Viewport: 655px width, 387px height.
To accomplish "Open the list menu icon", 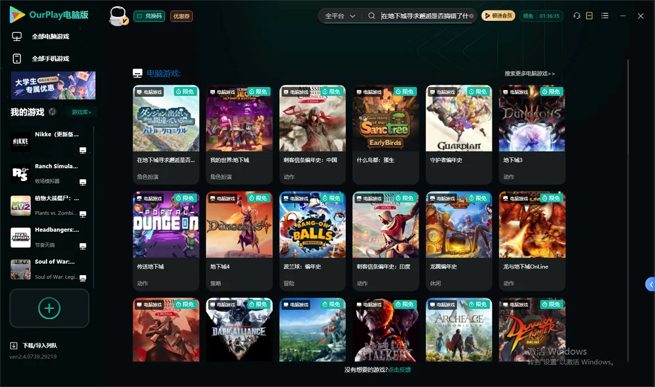I will [605, 16].
